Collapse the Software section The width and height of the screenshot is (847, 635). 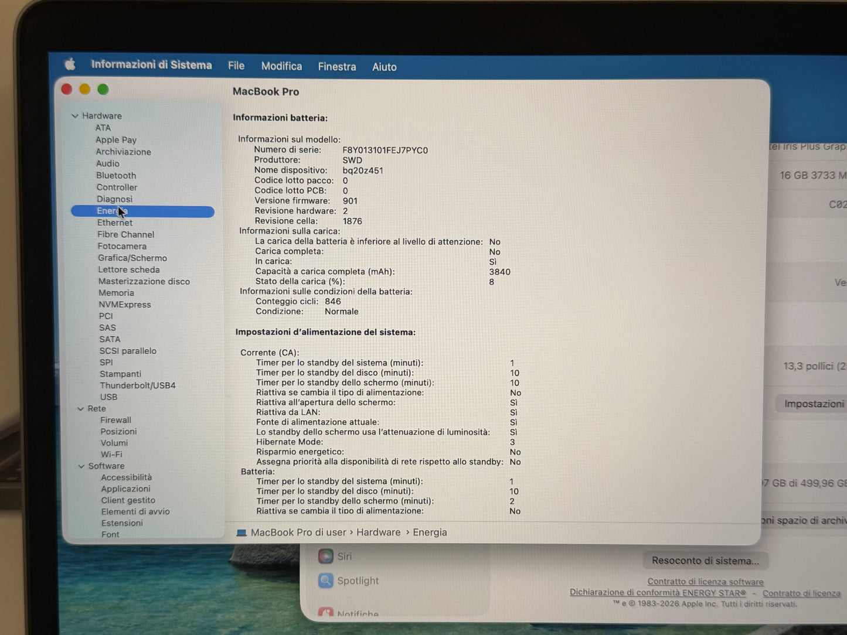pos(81,466)
